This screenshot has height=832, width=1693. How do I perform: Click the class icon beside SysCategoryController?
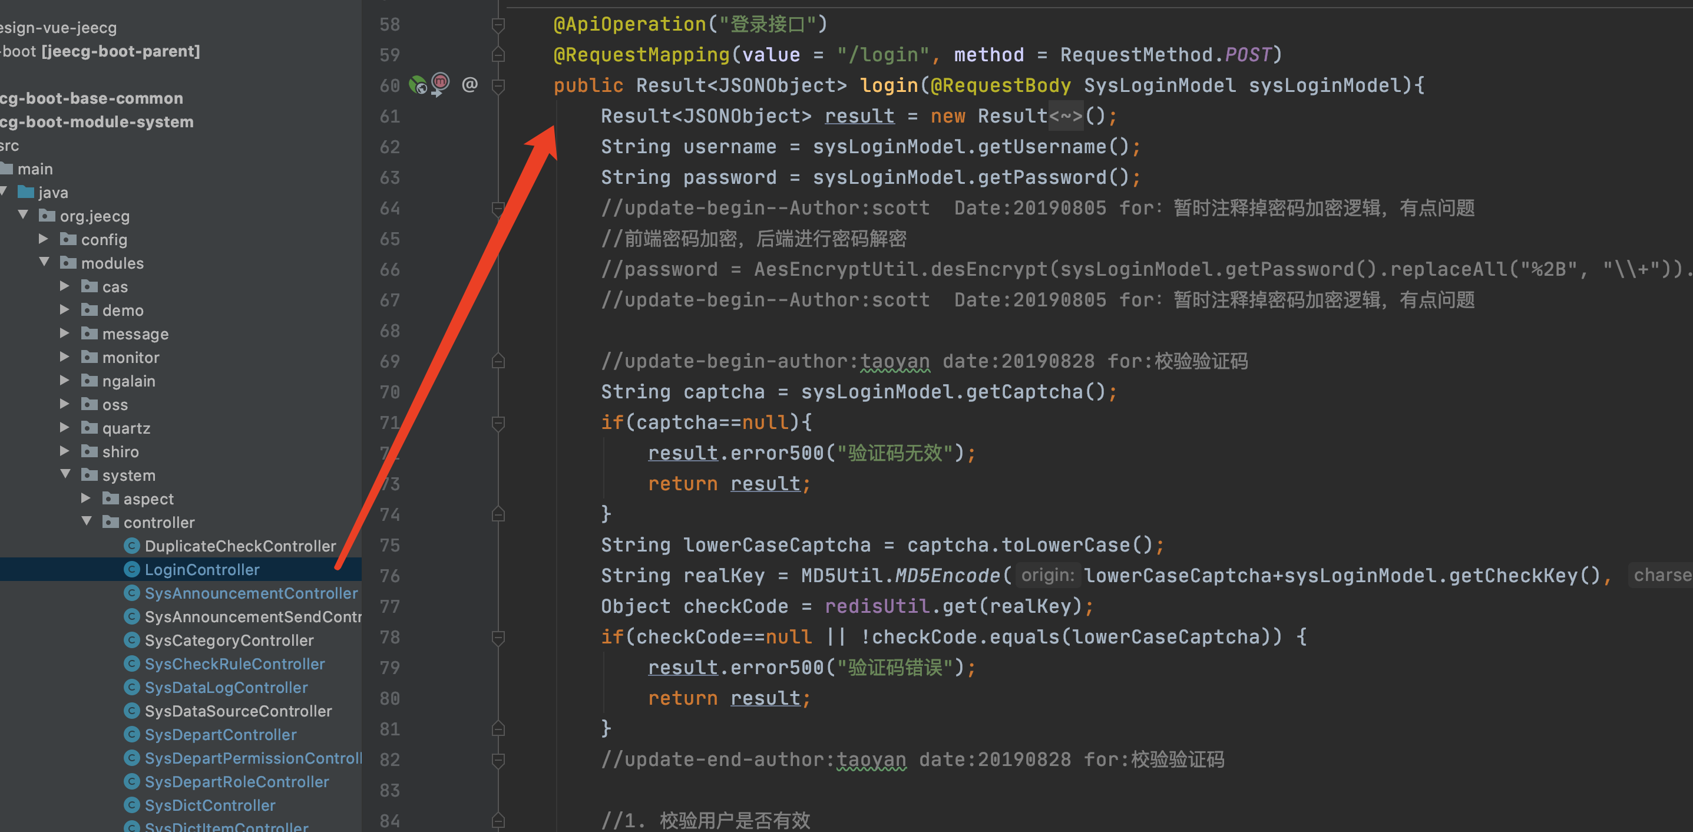[x=131, y=639]
